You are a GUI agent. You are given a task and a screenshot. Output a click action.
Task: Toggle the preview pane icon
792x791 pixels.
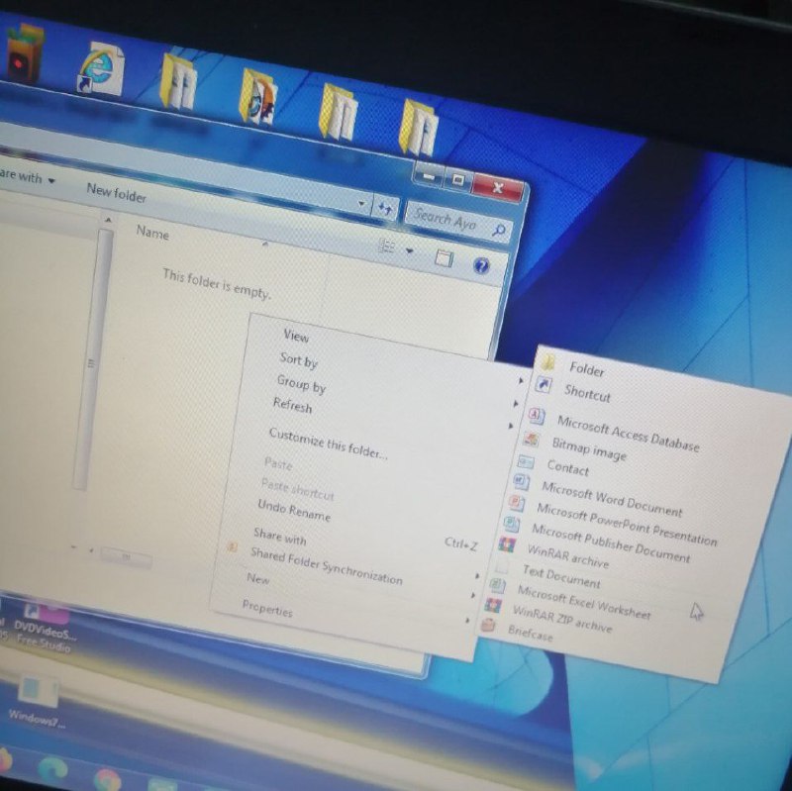[444, 258]
